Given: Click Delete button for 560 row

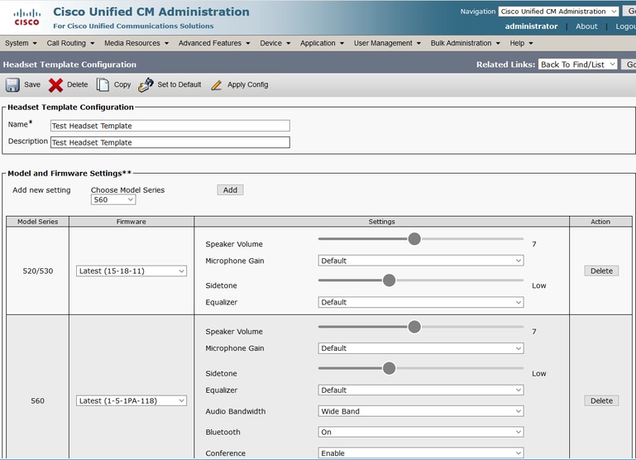Looking at the screenshot, I should [x=601, y=400].
